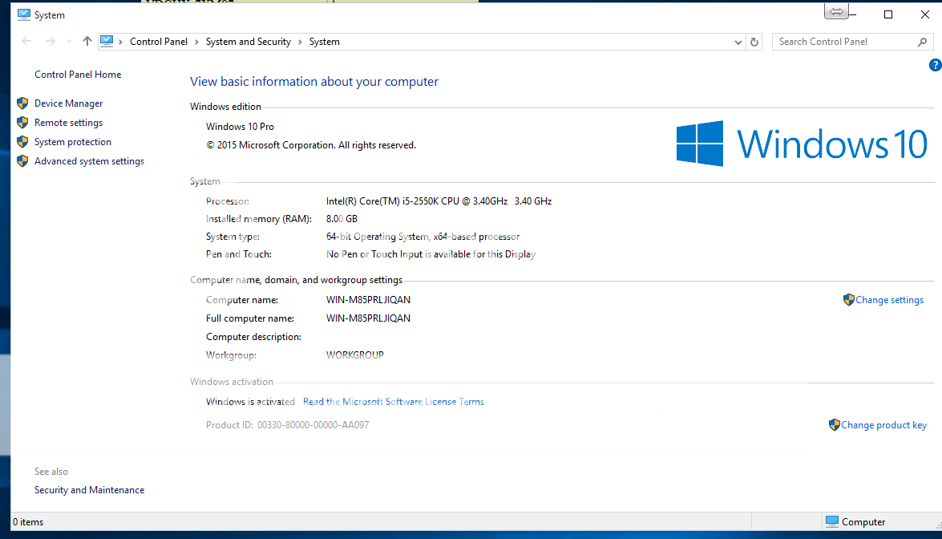Open Advanced system settings link
The image size is (942, 539).
point(89,161)
